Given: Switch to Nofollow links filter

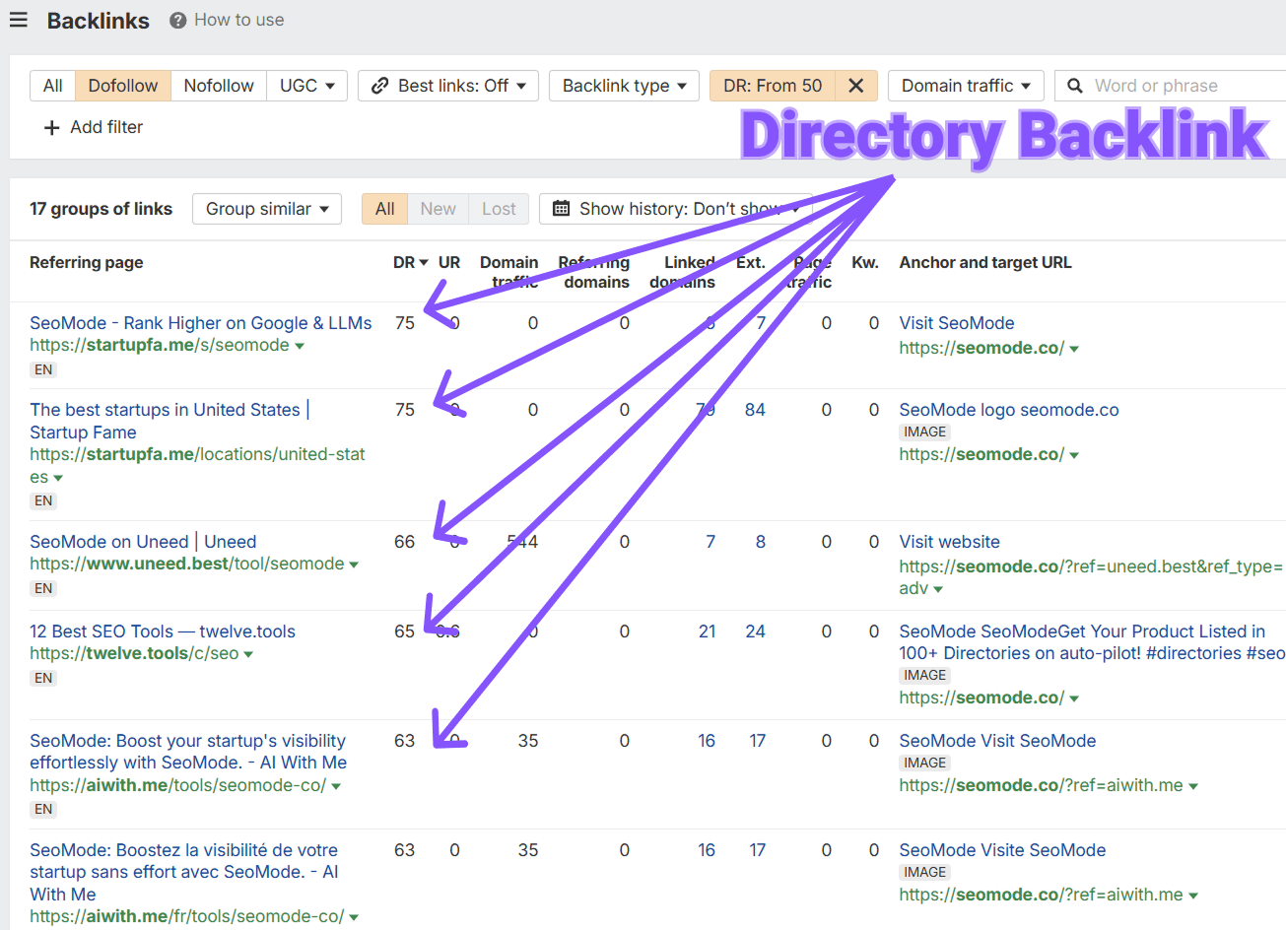Looking at the screenshot, I should tap(219, 86).
